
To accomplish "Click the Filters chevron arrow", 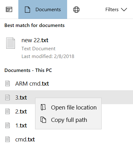I will tap(124, 10).
